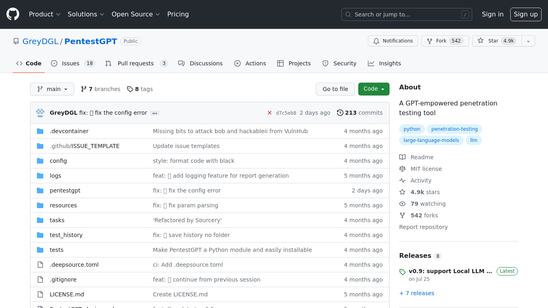Open 'style: format code with black' commit

pos(194,161)
